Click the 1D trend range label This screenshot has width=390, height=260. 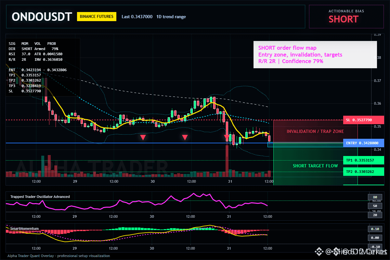click(171, 17)
